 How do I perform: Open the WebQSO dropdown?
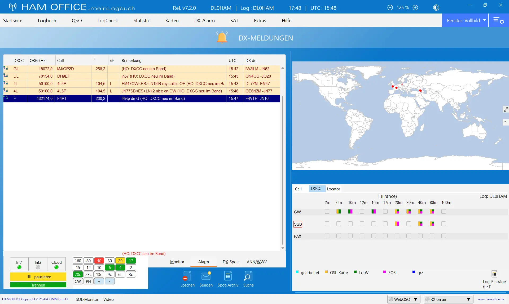[x=404, y=299]
